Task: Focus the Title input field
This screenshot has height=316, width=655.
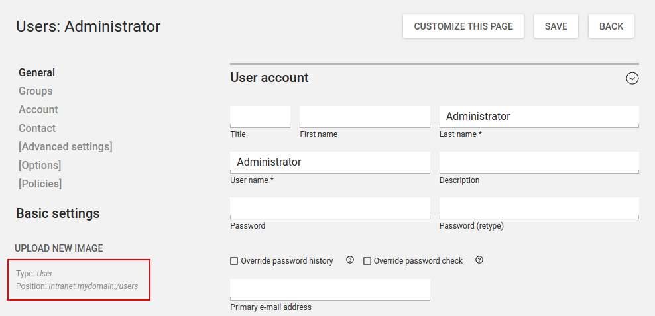Action: point(260,116)
